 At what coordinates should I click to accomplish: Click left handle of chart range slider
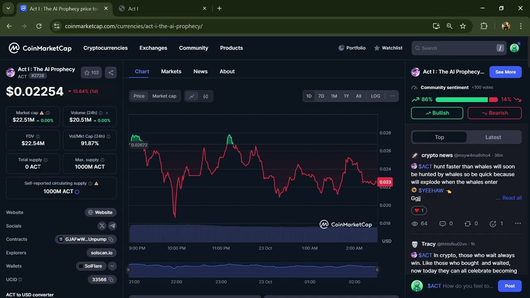128,270
